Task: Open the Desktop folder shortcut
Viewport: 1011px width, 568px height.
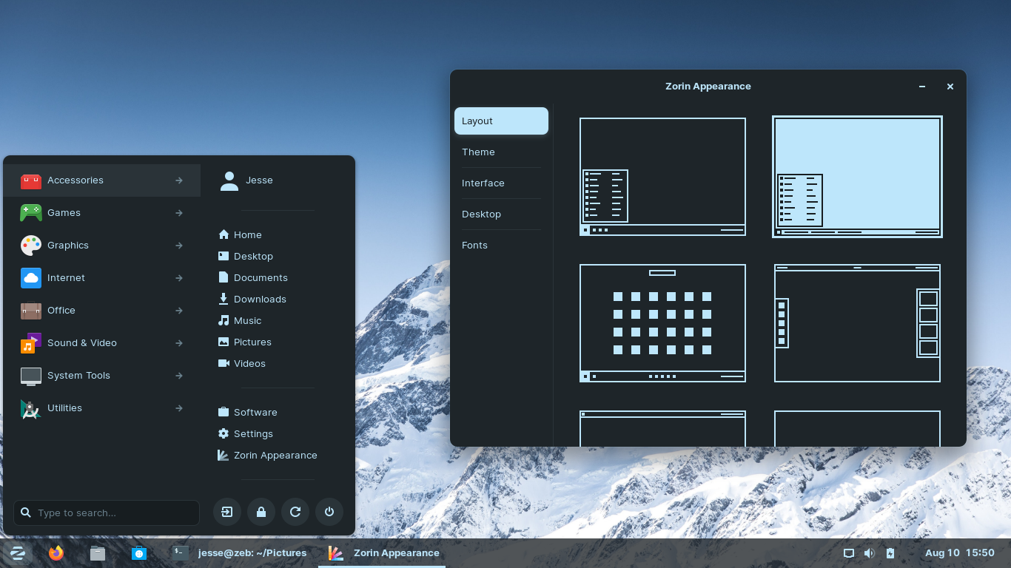Action: 246,256
